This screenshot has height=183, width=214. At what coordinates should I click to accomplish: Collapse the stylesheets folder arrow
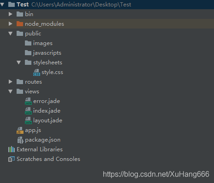click(19, 63)
